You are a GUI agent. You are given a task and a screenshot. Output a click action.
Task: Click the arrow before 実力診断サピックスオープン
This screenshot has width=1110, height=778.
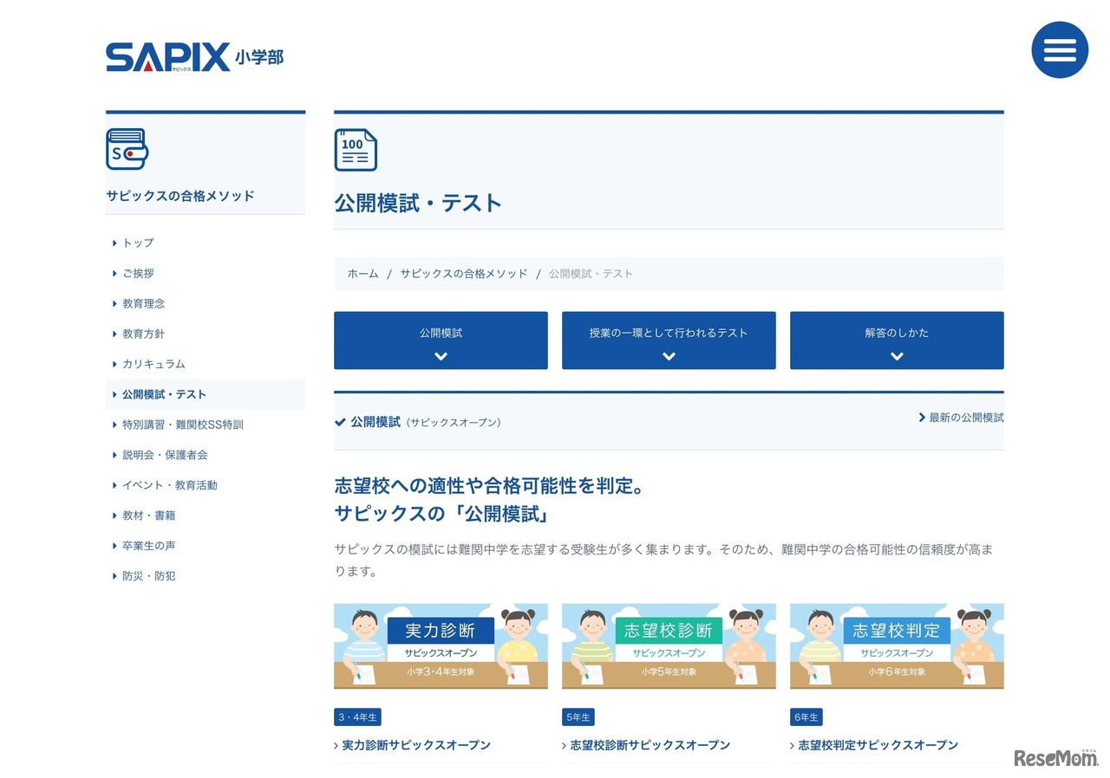click(336, 745)
